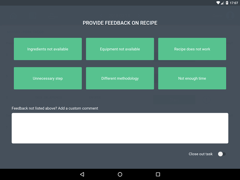Viewport: 240px width, 180px height.
Task: Click the Provide Feedback on Recipe heading
Action: (120, 23)
